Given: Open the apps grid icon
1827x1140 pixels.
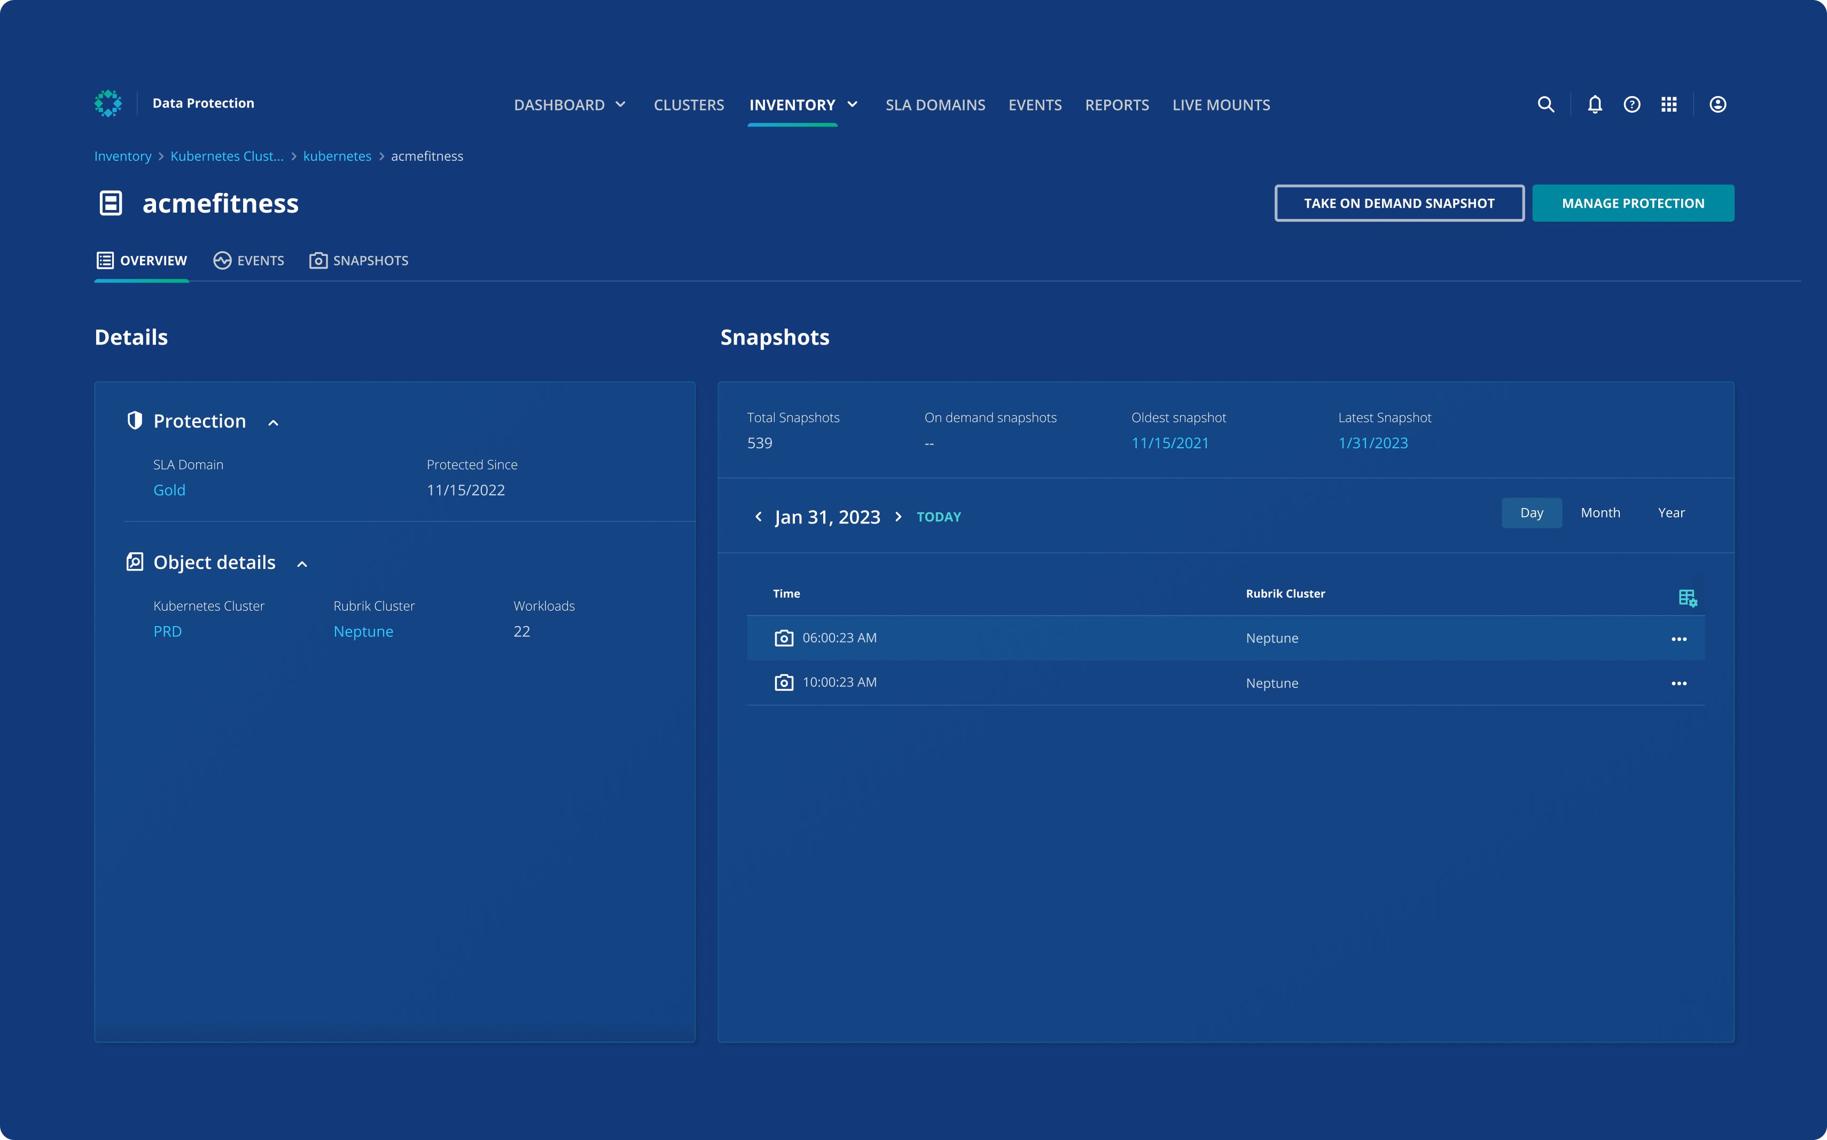Looking at the screenshot, I should pyautogui.click(x=1669, y=105).
